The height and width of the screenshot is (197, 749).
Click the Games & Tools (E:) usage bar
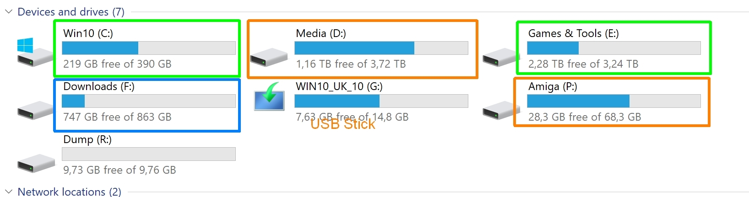pos(613,48)
